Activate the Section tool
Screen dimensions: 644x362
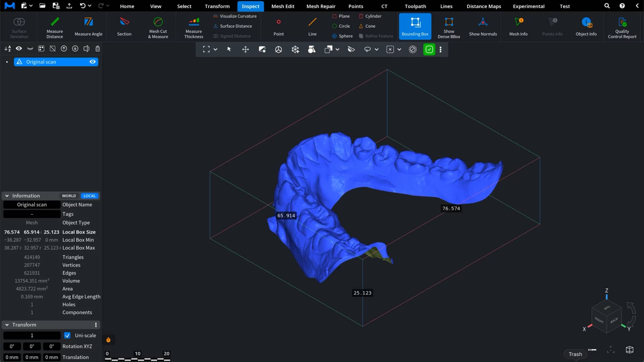[x=124, y=27]
